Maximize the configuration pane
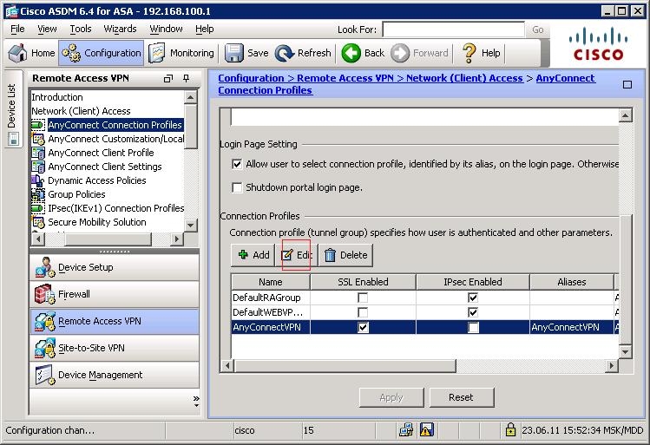 pos(627,84)
